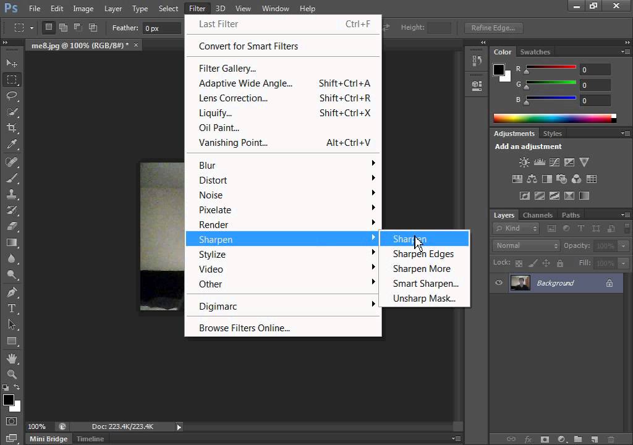The height and width of the screenshot is (445, 633).
Task: Choose Unsharp Mask from the submenu
Action: click(424, 299)
